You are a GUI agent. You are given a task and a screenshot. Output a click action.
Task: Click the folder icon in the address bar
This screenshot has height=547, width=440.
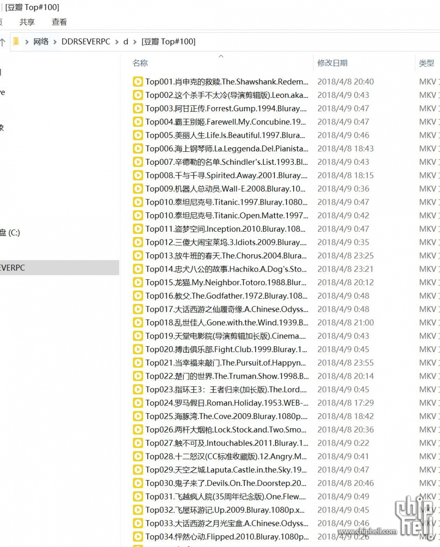16,41
